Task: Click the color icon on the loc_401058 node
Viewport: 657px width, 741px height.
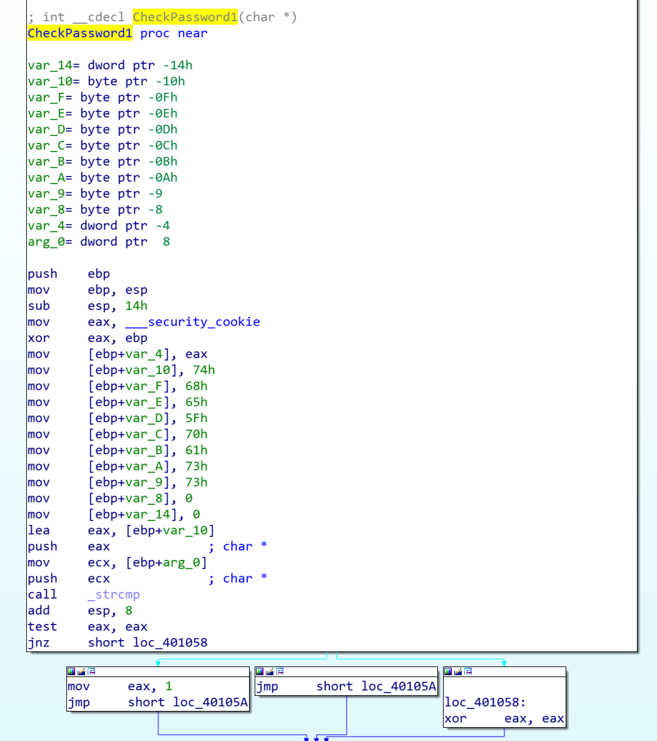Action: (448, 671)
